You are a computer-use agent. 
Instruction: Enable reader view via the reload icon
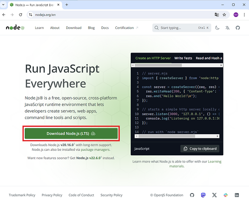[x=21, y=15]
